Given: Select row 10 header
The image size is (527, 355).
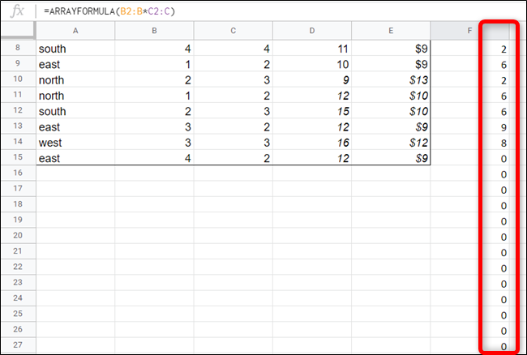Looking at the screenshot, I should (x=18, y=79).
